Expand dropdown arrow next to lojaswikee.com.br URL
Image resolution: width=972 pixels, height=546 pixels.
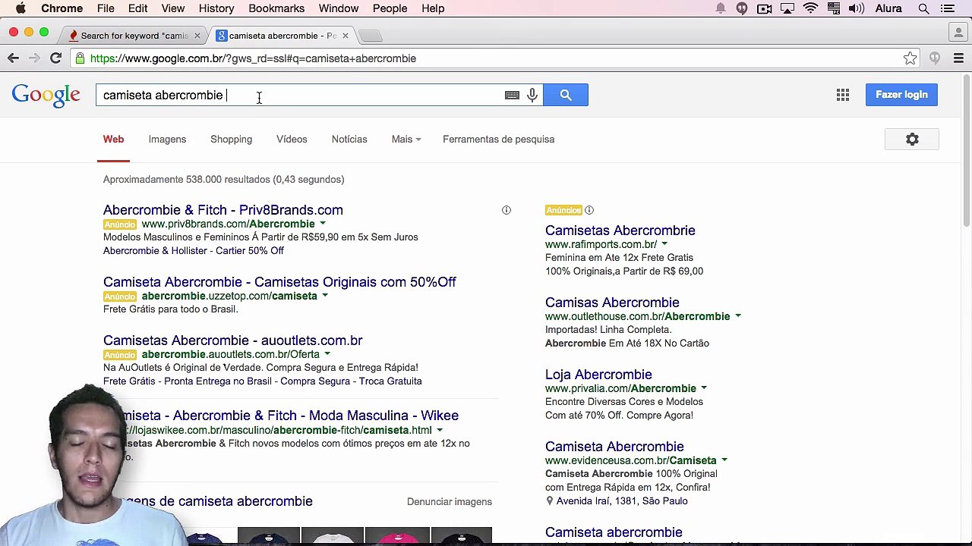click(x=440, y=430)
